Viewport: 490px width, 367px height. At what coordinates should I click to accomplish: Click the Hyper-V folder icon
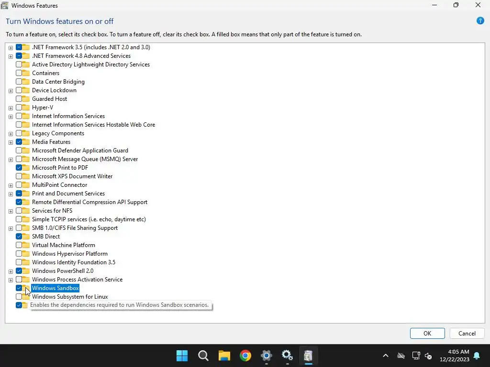coord(26,108)
